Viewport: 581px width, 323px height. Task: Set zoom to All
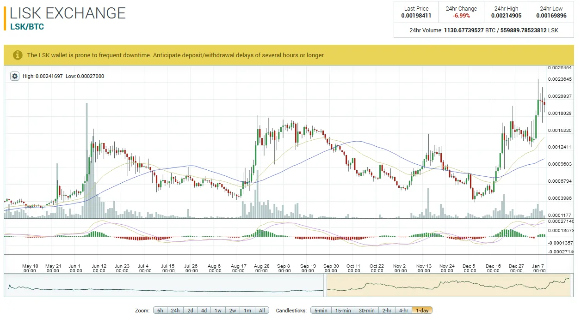(x=262, y=311)
